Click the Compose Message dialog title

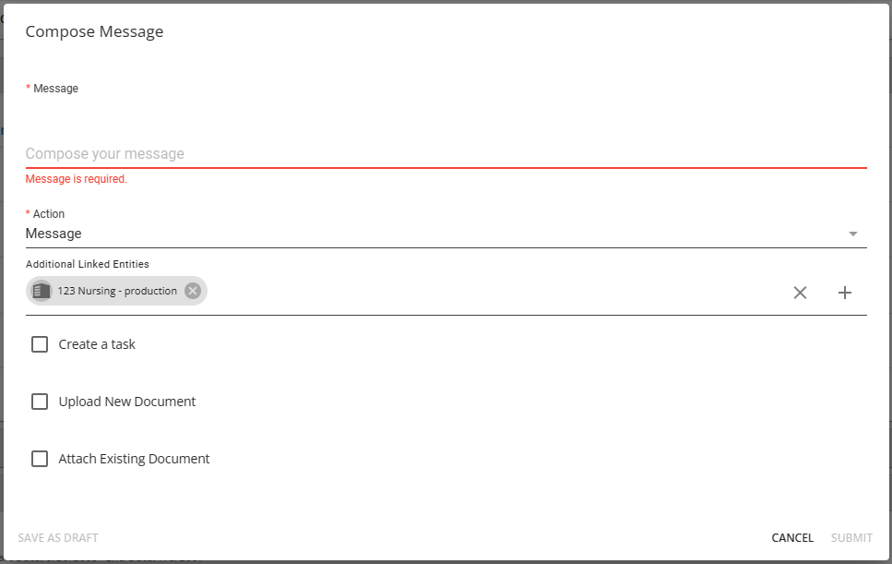(94, 32)
